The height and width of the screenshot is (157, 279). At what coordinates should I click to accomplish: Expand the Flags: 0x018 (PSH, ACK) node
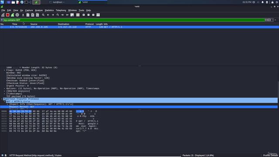(x=4, y=70)
